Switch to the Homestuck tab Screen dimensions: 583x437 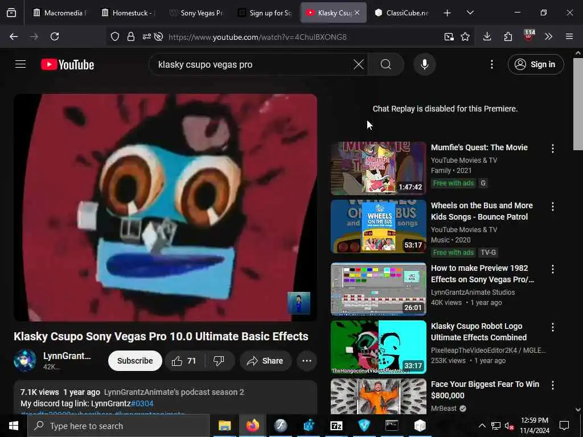pyautogui.click(x=128, y=13)
